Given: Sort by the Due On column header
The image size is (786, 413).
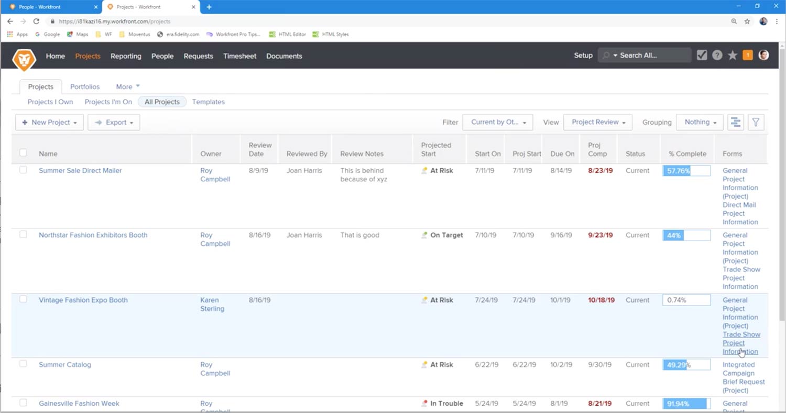Looking at the screenshot, I should pos(562,154).
